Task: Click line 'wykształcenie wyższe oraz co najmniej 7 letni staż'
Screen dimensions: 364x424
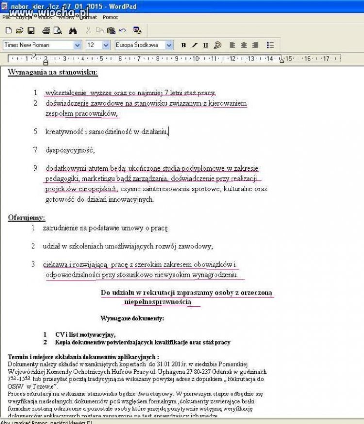Action: (x=130, y=93)
